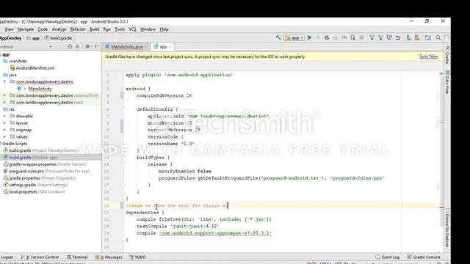Open the Version Control tool window
Viewport: 470px width, 264px height.
click(40, 257)
